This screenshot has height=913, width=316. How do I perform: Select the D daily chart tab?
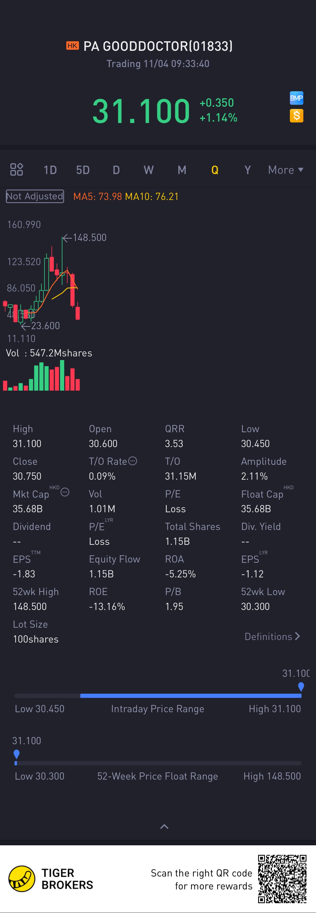[x=116, y=170]
